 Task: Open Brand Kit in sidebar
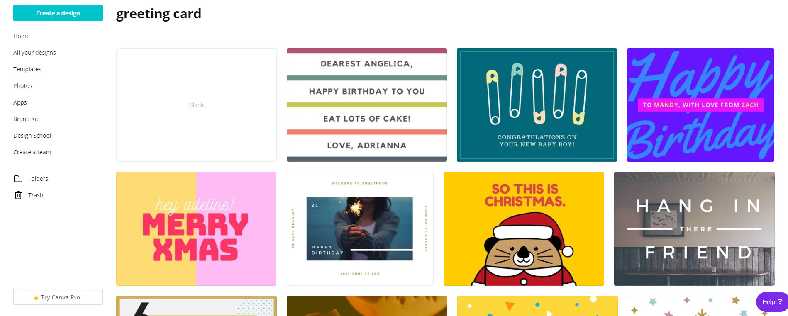click(26, 119)
